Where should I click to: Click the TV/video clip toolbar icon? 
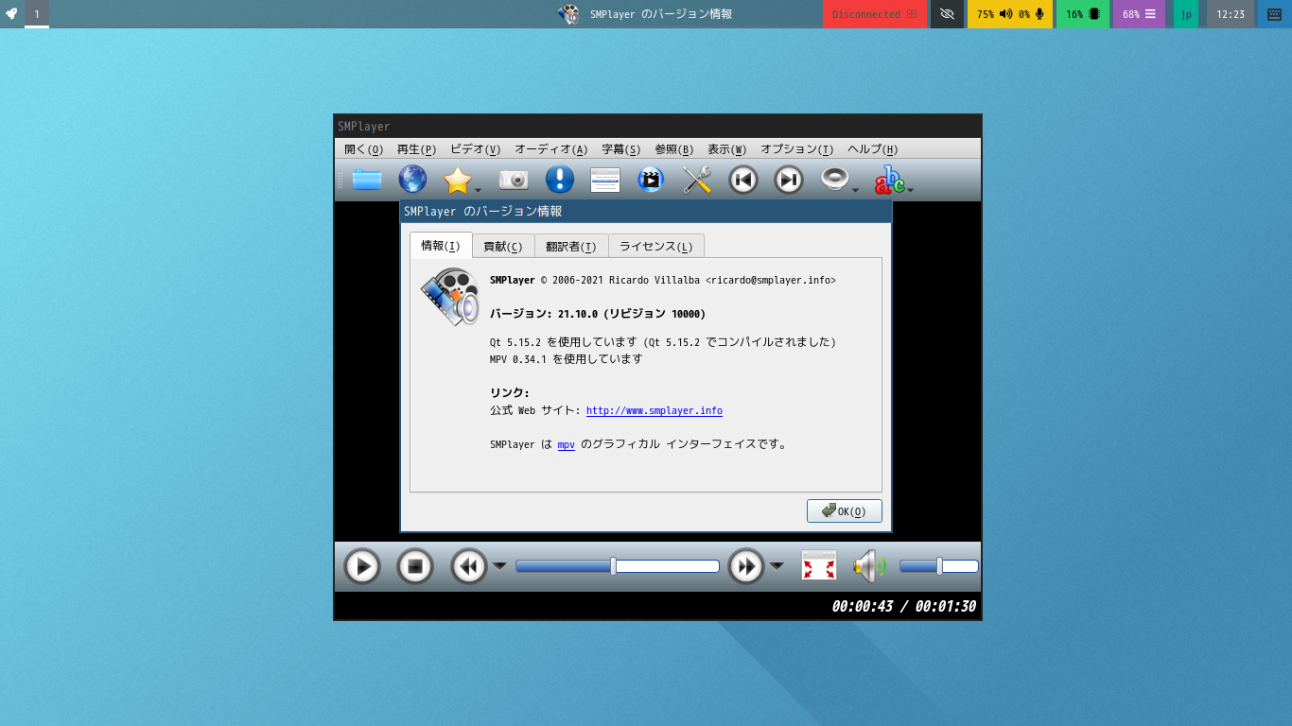click(x=651, y=180)
